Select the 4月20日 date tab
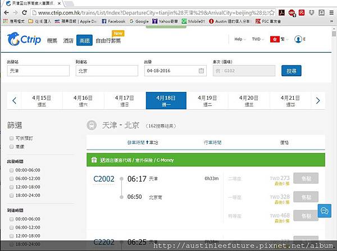 tap(249, 100)
